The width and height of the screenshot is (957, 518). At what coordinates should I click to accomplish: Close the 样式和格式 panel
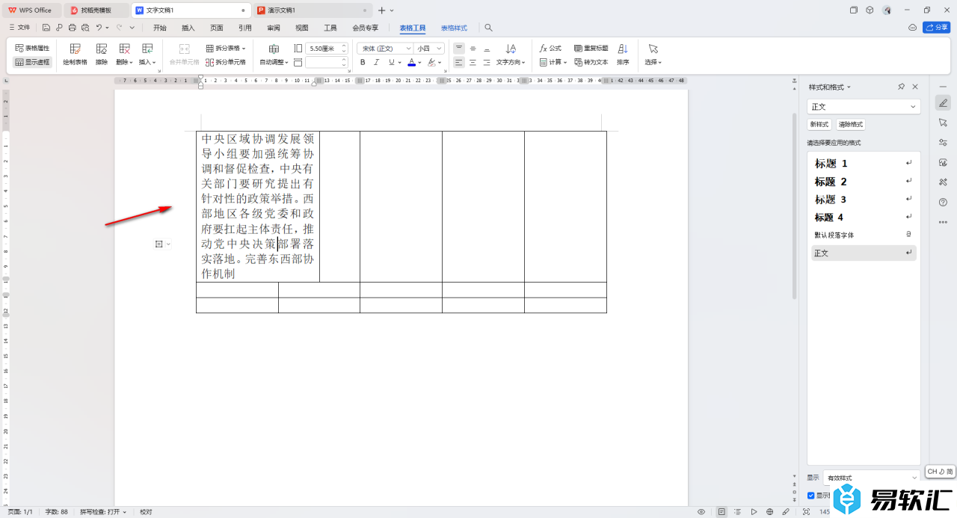tap(914, 87)
